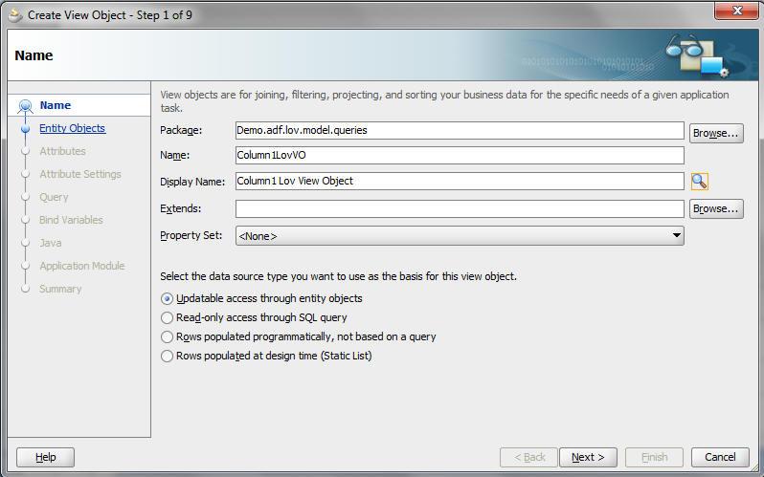Click the Property Set dropdown arrow
764x477 pixels.
coord(676,235)
